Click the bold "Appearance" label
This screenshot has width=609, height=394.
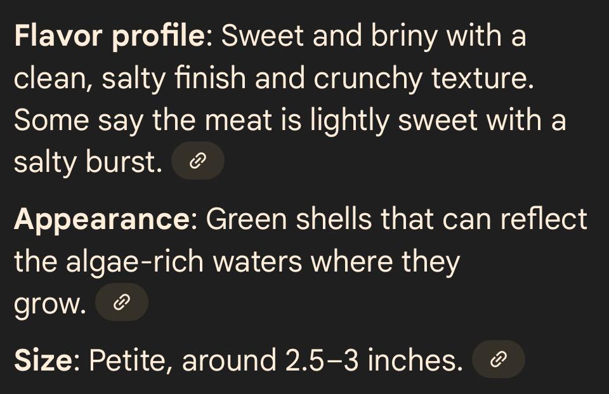point(102,220)
